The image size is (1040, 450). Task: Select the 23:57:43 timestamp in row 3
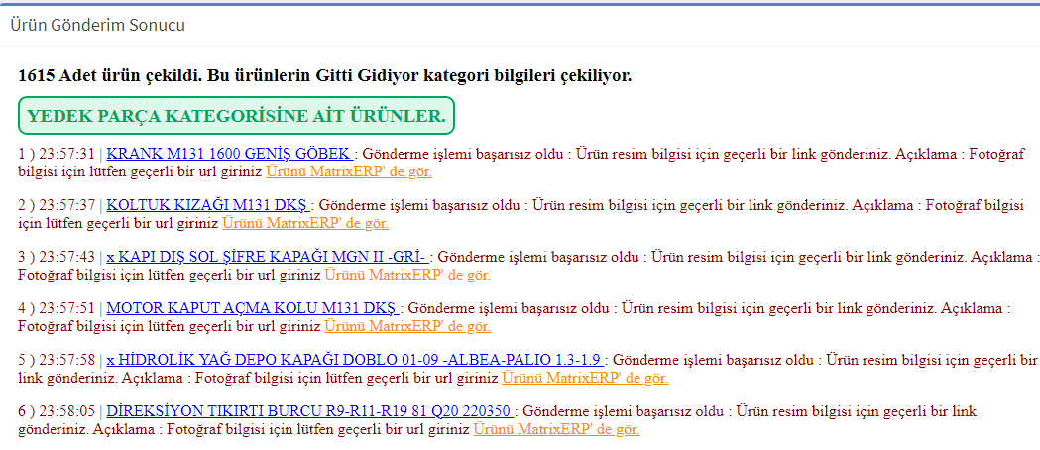69,257
